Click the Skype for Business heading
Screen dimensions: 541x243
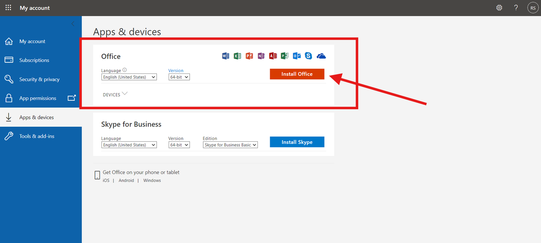[x=131, y=124]
